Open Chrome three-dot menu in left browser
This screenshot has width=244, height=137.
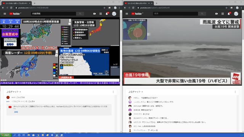click(x=119, y=8)
